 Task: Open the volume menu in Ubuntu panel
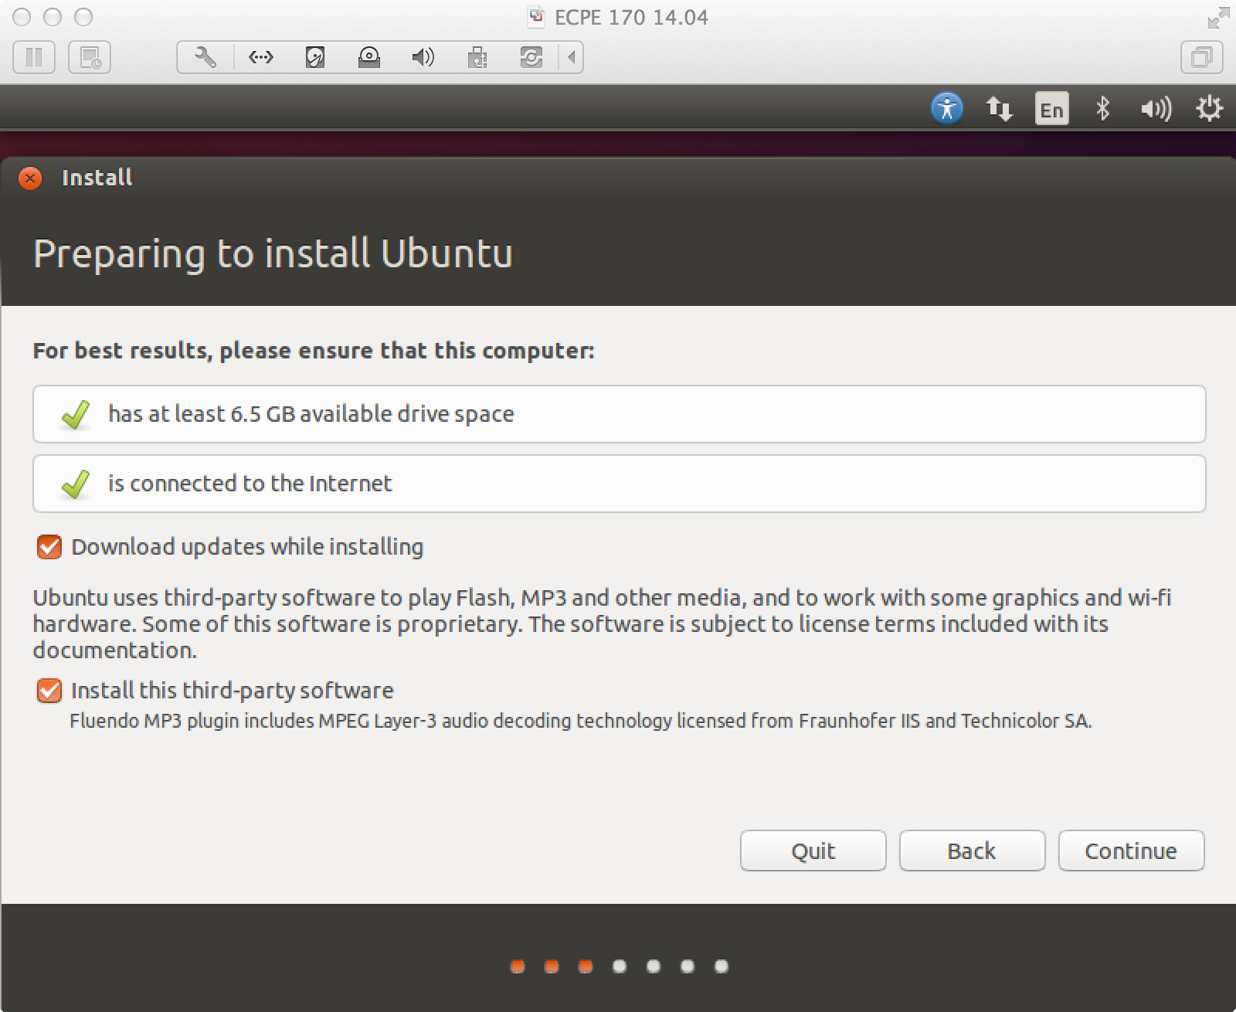1154,109
